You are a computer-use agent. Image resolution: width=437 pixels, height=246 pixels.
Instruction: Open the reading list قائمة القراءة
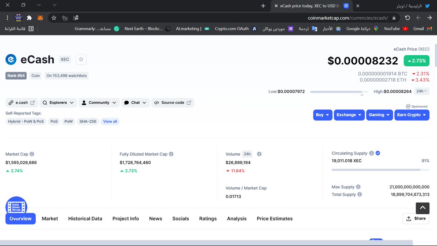[x=19, y=29]
